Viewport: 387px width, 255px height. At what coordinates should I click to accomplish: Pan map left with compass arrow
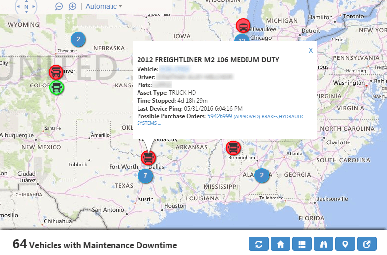click(x=18, y=7)
